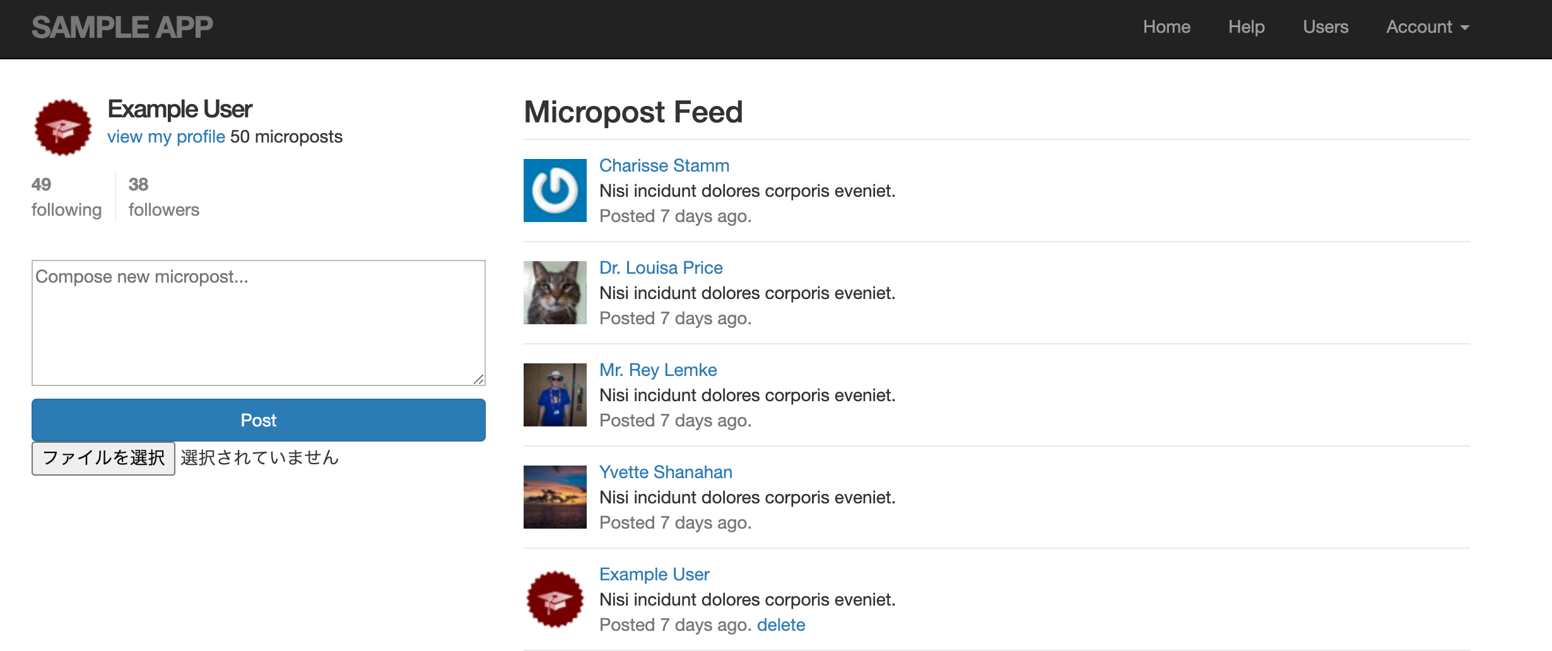This screenshot has width=1552, height=651.
Task: Open the Help page
Action: [x=1246, y=27]
